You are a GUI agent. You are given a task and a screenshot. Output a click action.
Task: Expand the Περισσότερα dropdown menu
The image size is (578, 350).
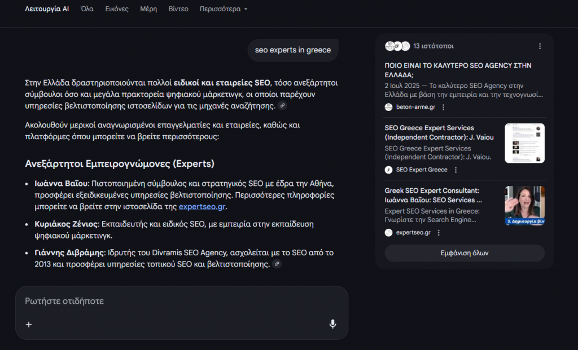tap(224, 9)
